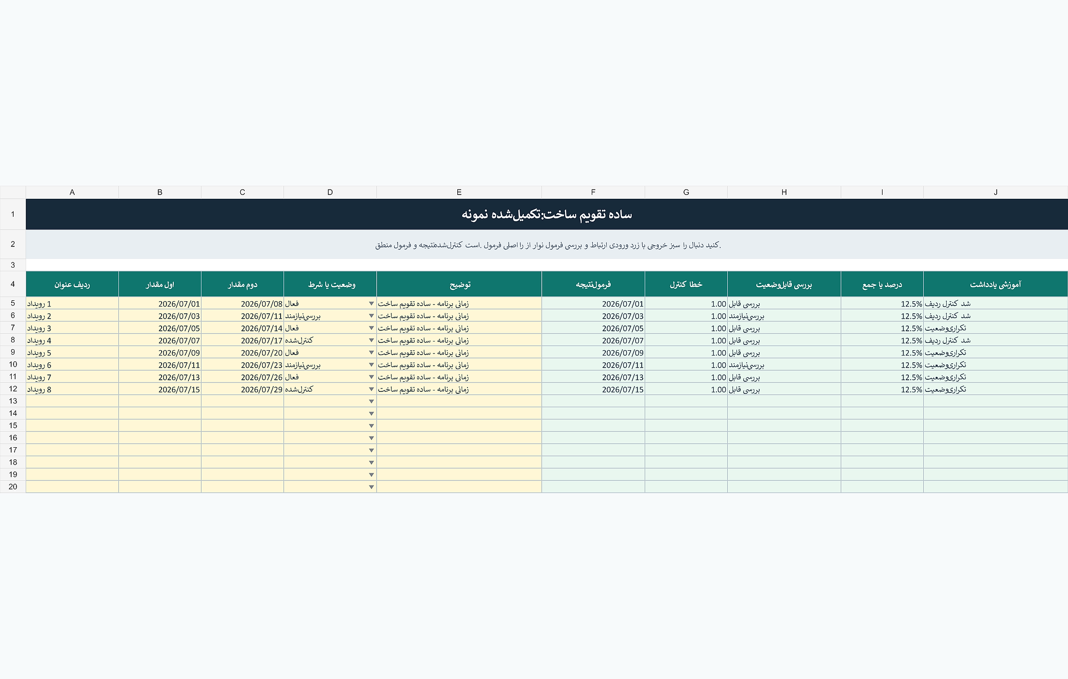This screenshot has height=679, width=1068.
Task: Click the dark title banner cell
Action: click(x=547, y=214)
